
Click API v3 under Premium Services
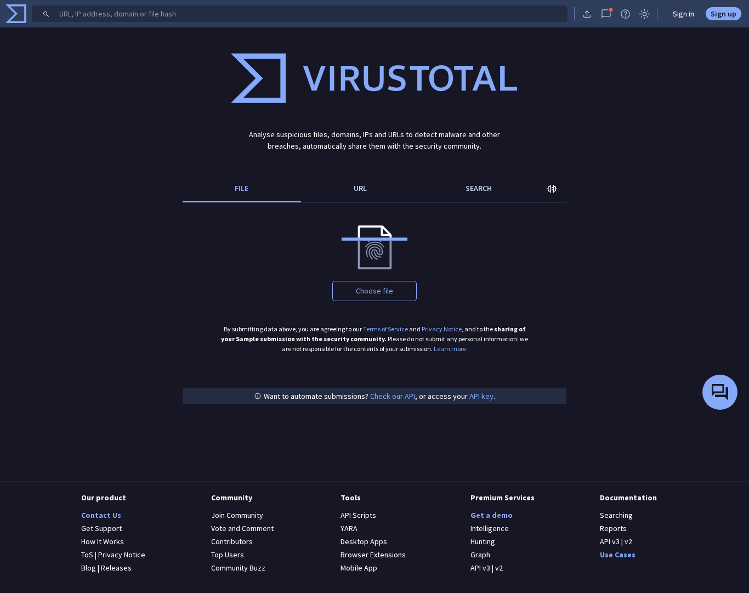480,568
